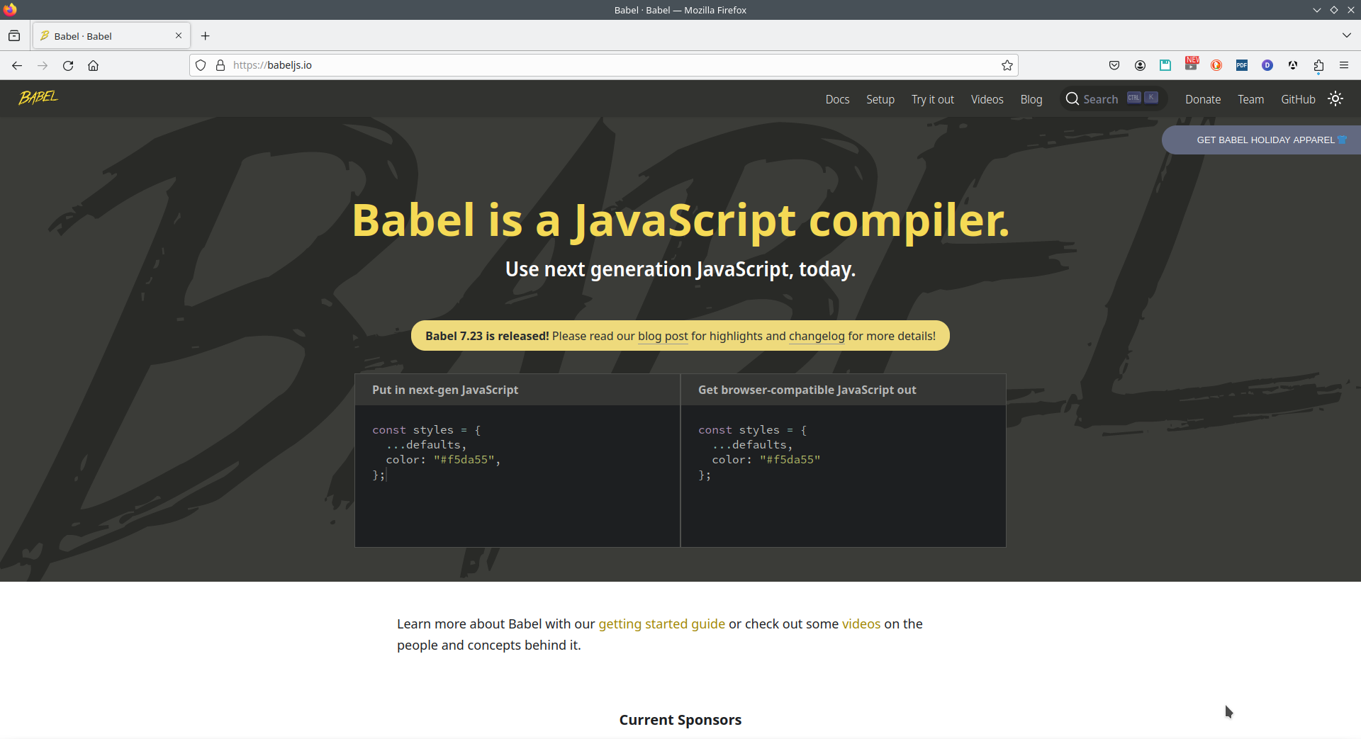Go back to the previous page
The height and width of the screenshot is (739, 1361).
click(17, 65)
